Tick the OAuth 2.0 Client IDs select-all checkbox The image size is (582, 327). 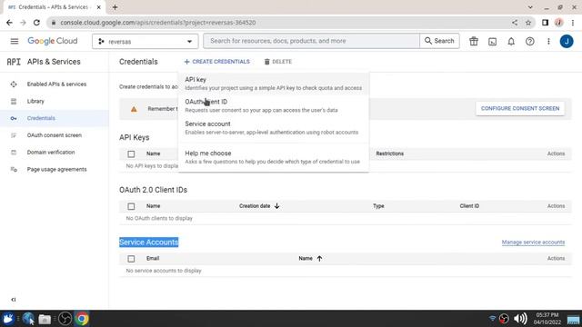(131, 206)
